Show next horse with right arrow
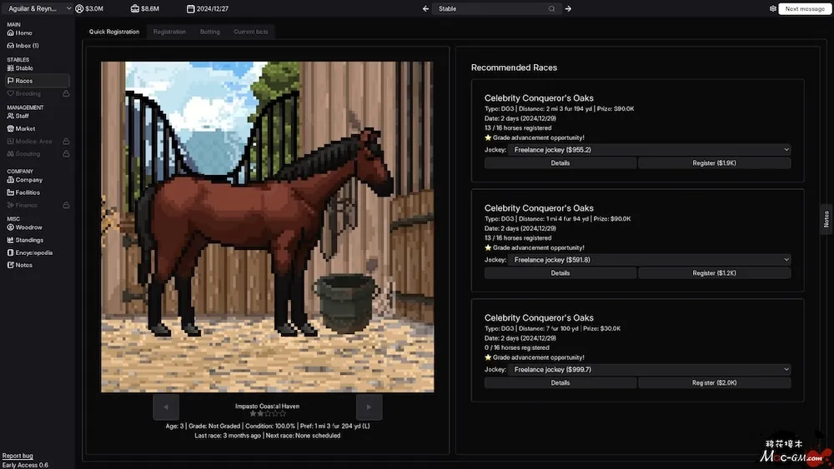The height and width of the screenshot is (469, 834). coord(369,407)
